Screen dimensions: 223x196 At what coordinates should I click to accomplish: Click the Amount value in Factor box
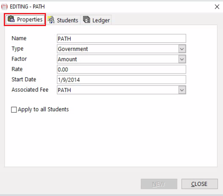tap(67, 59)
